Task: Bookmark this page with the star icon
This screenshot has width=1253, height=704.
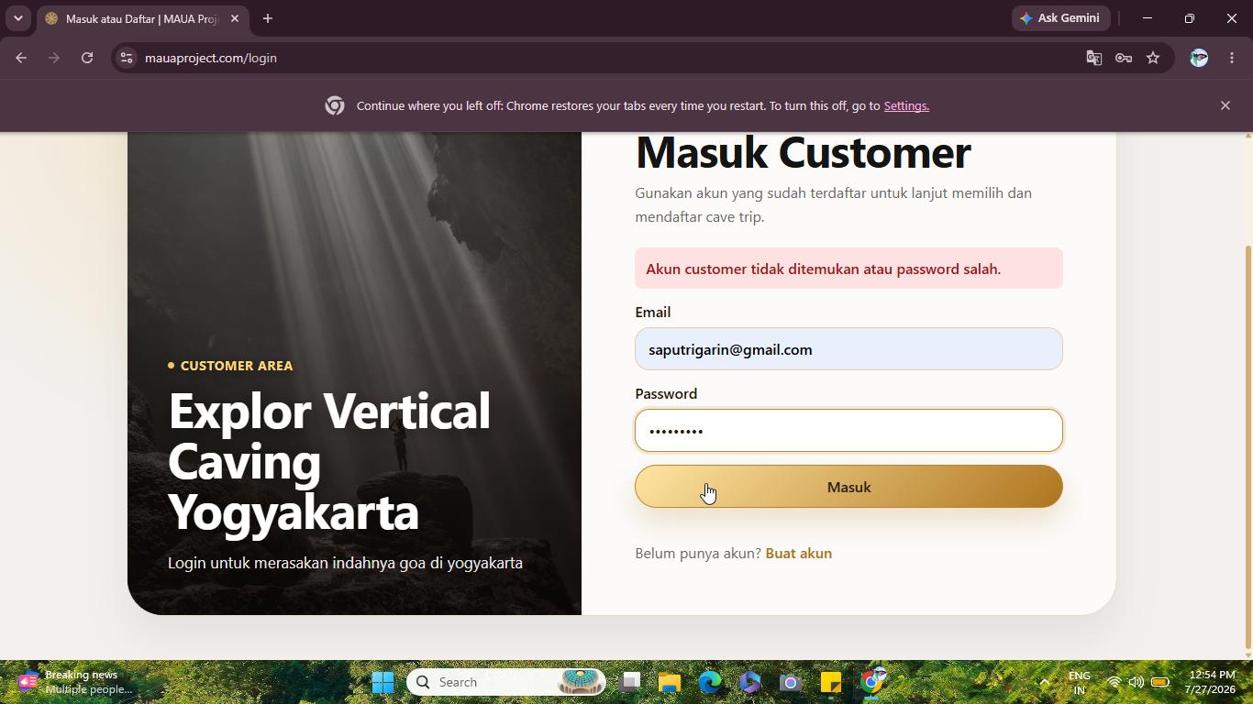Action: pyautogui.click(x=1153, y=58)
